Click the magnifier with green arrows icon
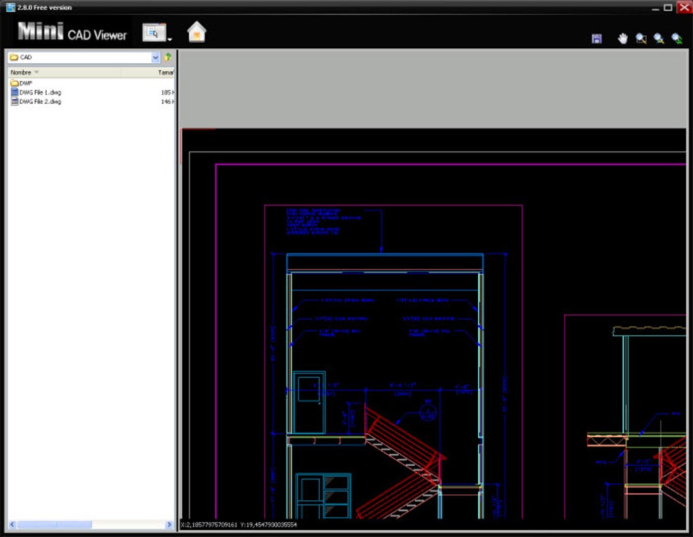Image resolution: width=693 pixels, height=537 pixels. [677, 39]
